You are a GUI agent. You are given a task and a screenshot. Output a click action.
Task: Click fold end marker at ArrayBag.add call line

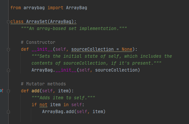point(8,112)
